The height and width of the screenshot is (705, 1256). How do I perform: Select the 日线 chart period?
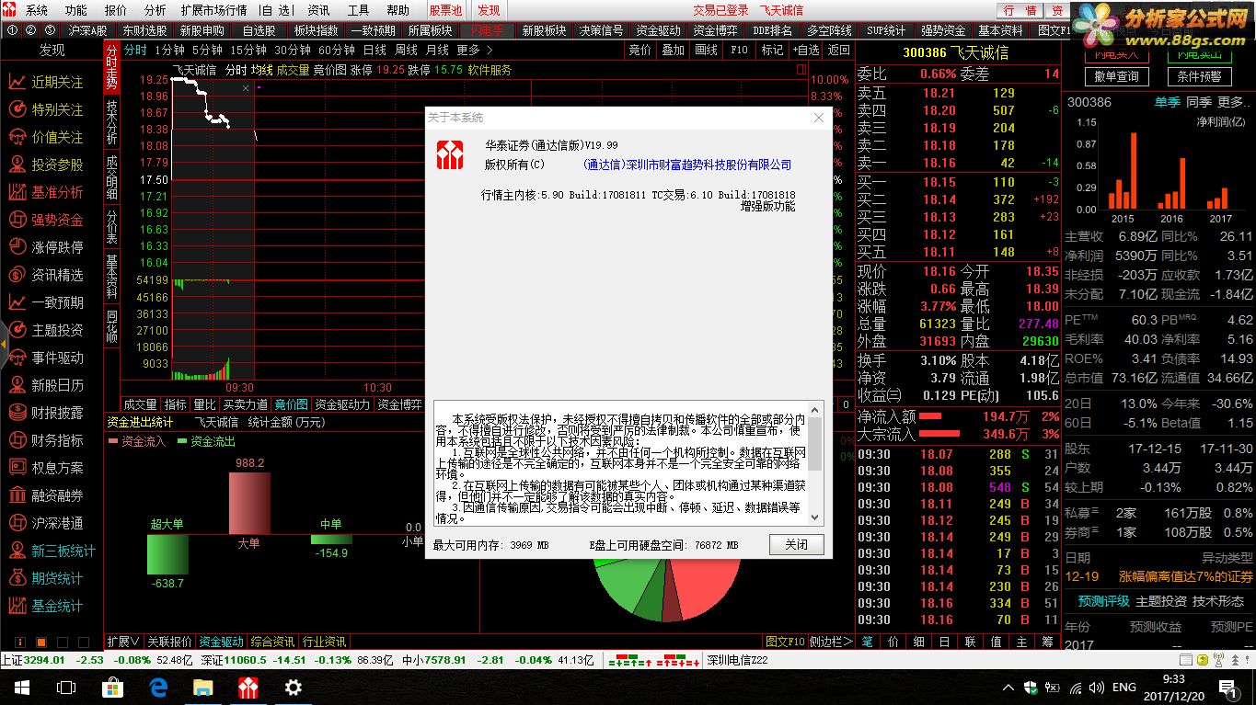(x=374, y=50)
